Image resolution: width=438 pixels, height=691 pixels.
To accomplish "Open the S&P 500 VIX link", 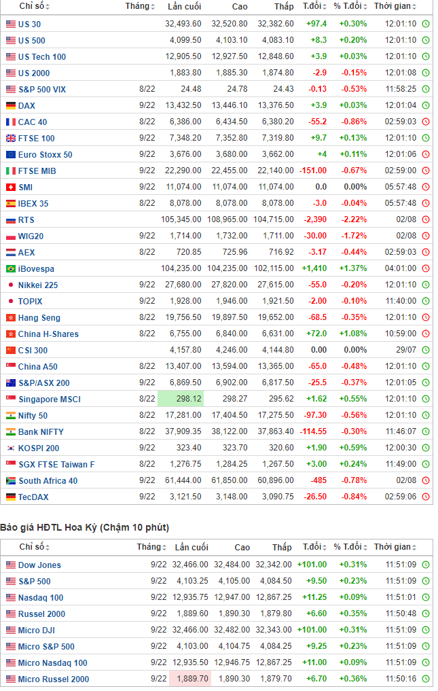I will 42,90.
